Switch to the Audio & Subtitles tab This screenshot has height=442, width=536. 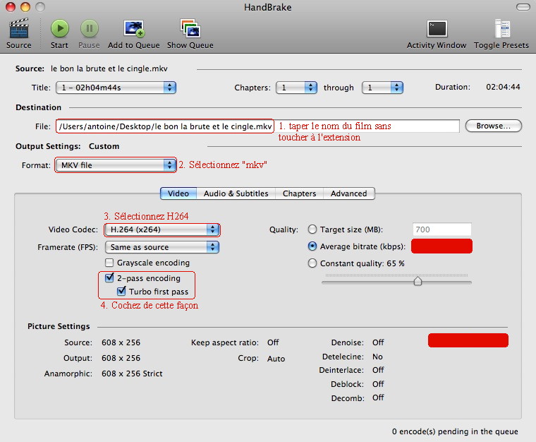point(236,193)
